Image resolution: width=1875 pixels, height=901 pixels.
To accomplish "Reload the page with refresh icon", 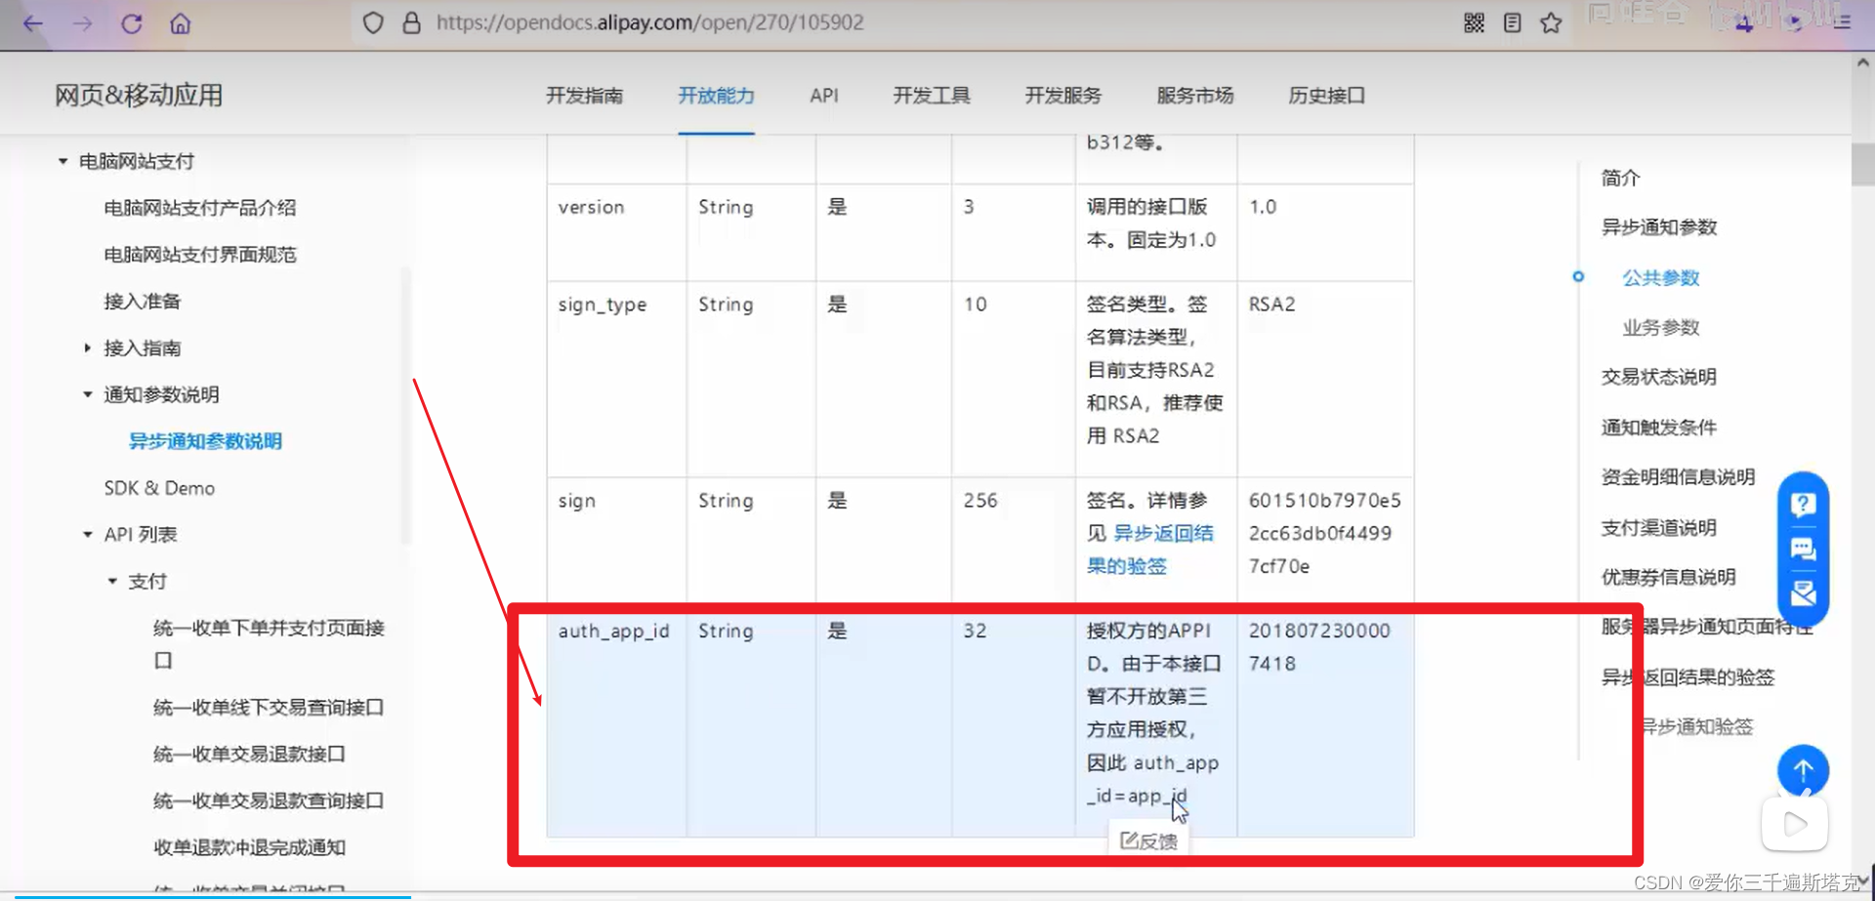I will pyautogui.click(x=132, y=23).
